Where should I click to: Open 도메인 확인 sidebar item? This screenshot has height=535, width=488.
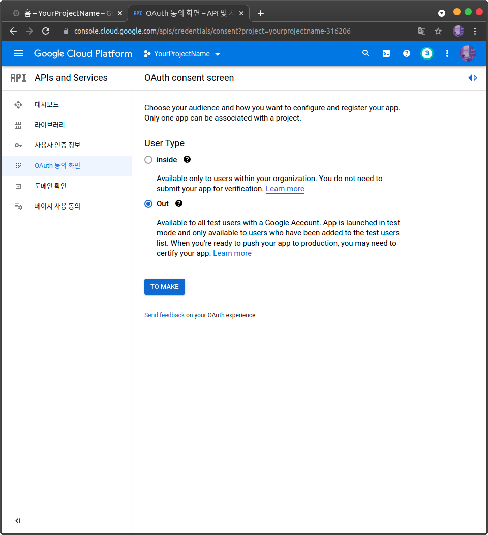click(x=67, y=186)
